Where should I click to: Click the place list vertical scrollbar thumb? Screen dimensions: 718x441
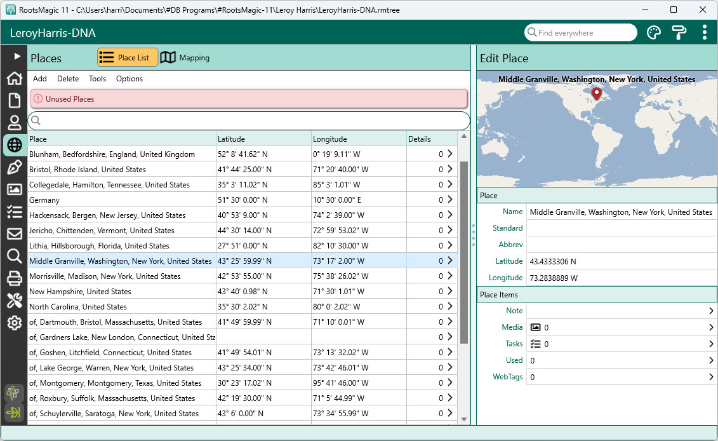(x=464, y=252)
